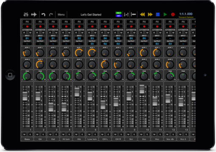
Task: Select the OH L track name label
Action: click(105, 139)
